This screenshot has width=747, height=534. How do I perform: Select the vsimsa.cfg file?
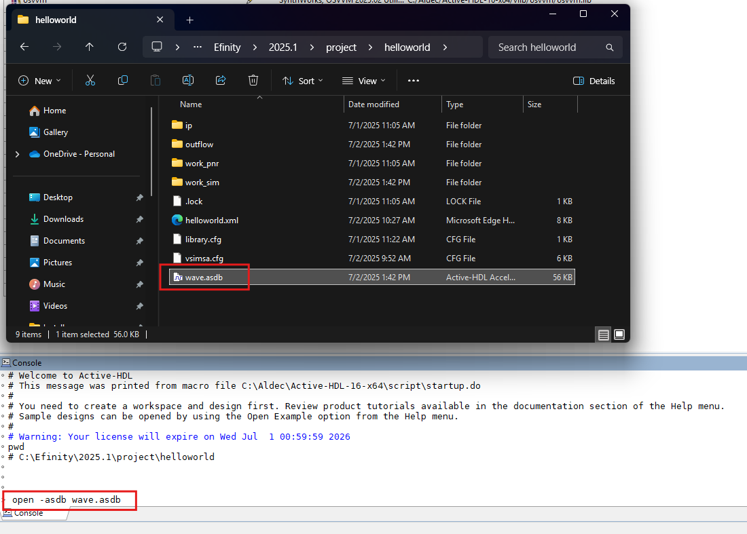[x=372, y=259]
